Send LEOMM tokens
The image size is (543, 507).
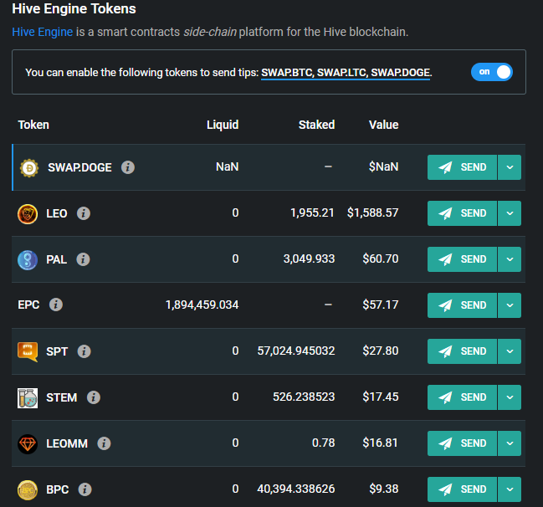point(462,443)
